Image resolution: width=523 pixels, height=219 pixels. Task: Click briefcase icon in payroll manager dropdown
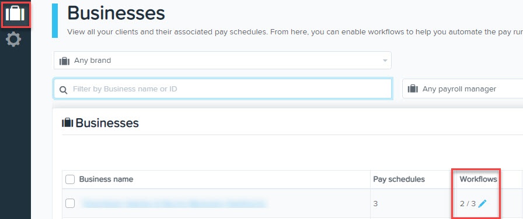point(413,89)
